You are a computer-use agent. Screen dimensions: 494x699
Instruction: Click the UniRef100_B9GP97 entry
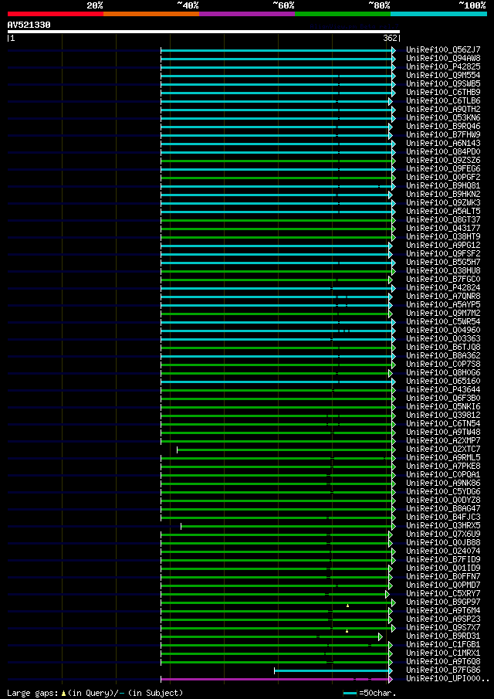click(443, 602)
